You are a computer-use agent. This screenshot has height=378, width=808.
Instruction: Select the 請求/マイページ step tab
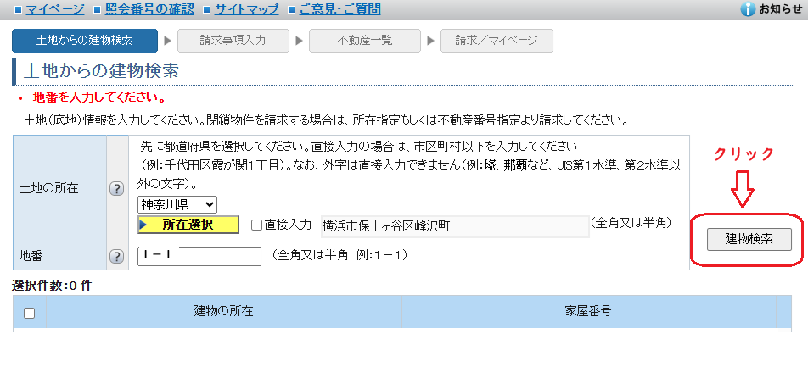pyautogui.click(x=497, y=40)
